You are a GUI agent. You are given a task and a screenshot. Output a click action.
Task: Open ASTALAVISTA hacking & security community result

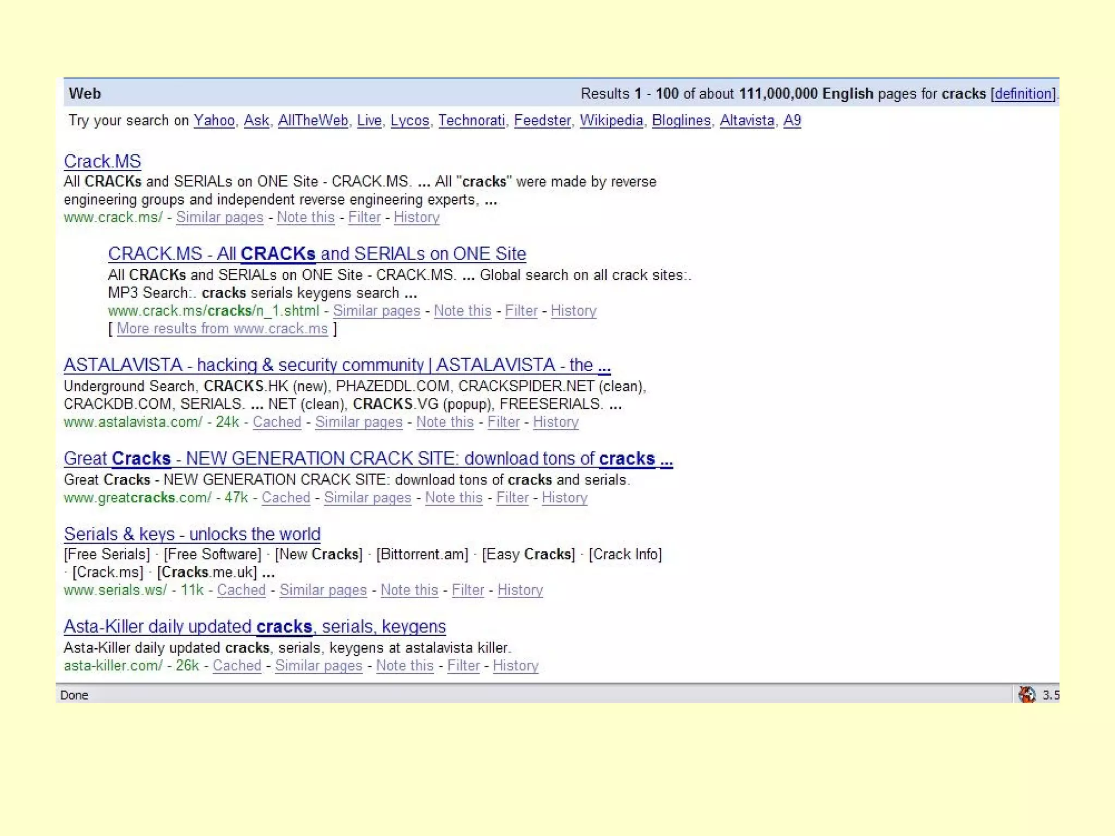tap(336, 365)
